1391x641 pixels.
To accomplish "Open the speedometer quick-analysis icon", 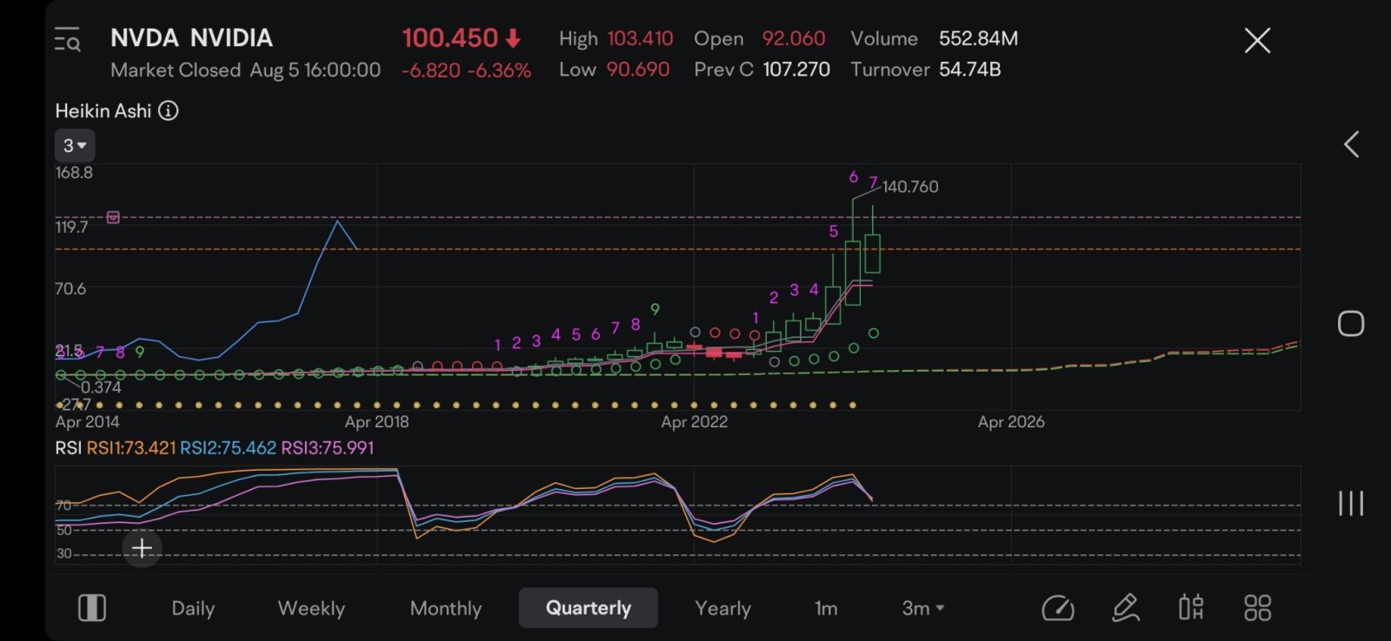I will click(x=1058, y=608).
